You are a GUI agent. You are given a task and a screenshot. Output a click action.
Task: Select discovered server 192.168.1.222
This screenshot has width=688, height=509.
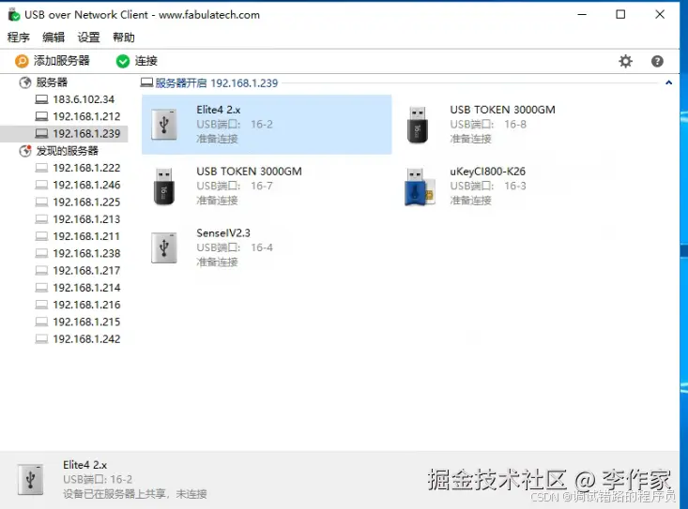click(86, 168)
